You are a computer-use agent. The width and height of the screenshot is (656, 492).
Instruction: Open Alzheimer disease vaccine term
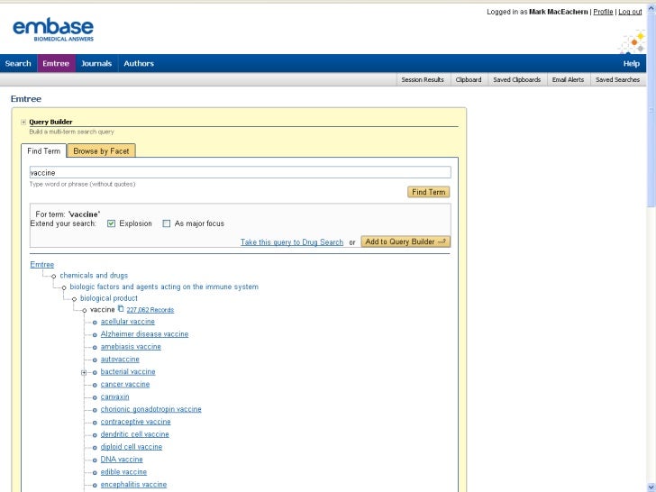click(x=144, y=333)
